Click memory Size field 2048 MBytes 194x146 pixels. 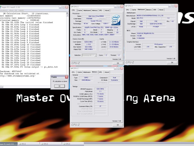tap(86, 80)
